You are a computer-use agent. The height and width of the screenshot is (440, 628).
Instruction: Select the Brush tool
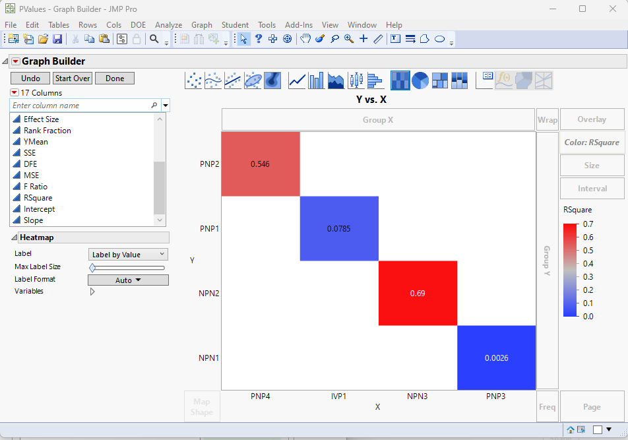(319, 39)
